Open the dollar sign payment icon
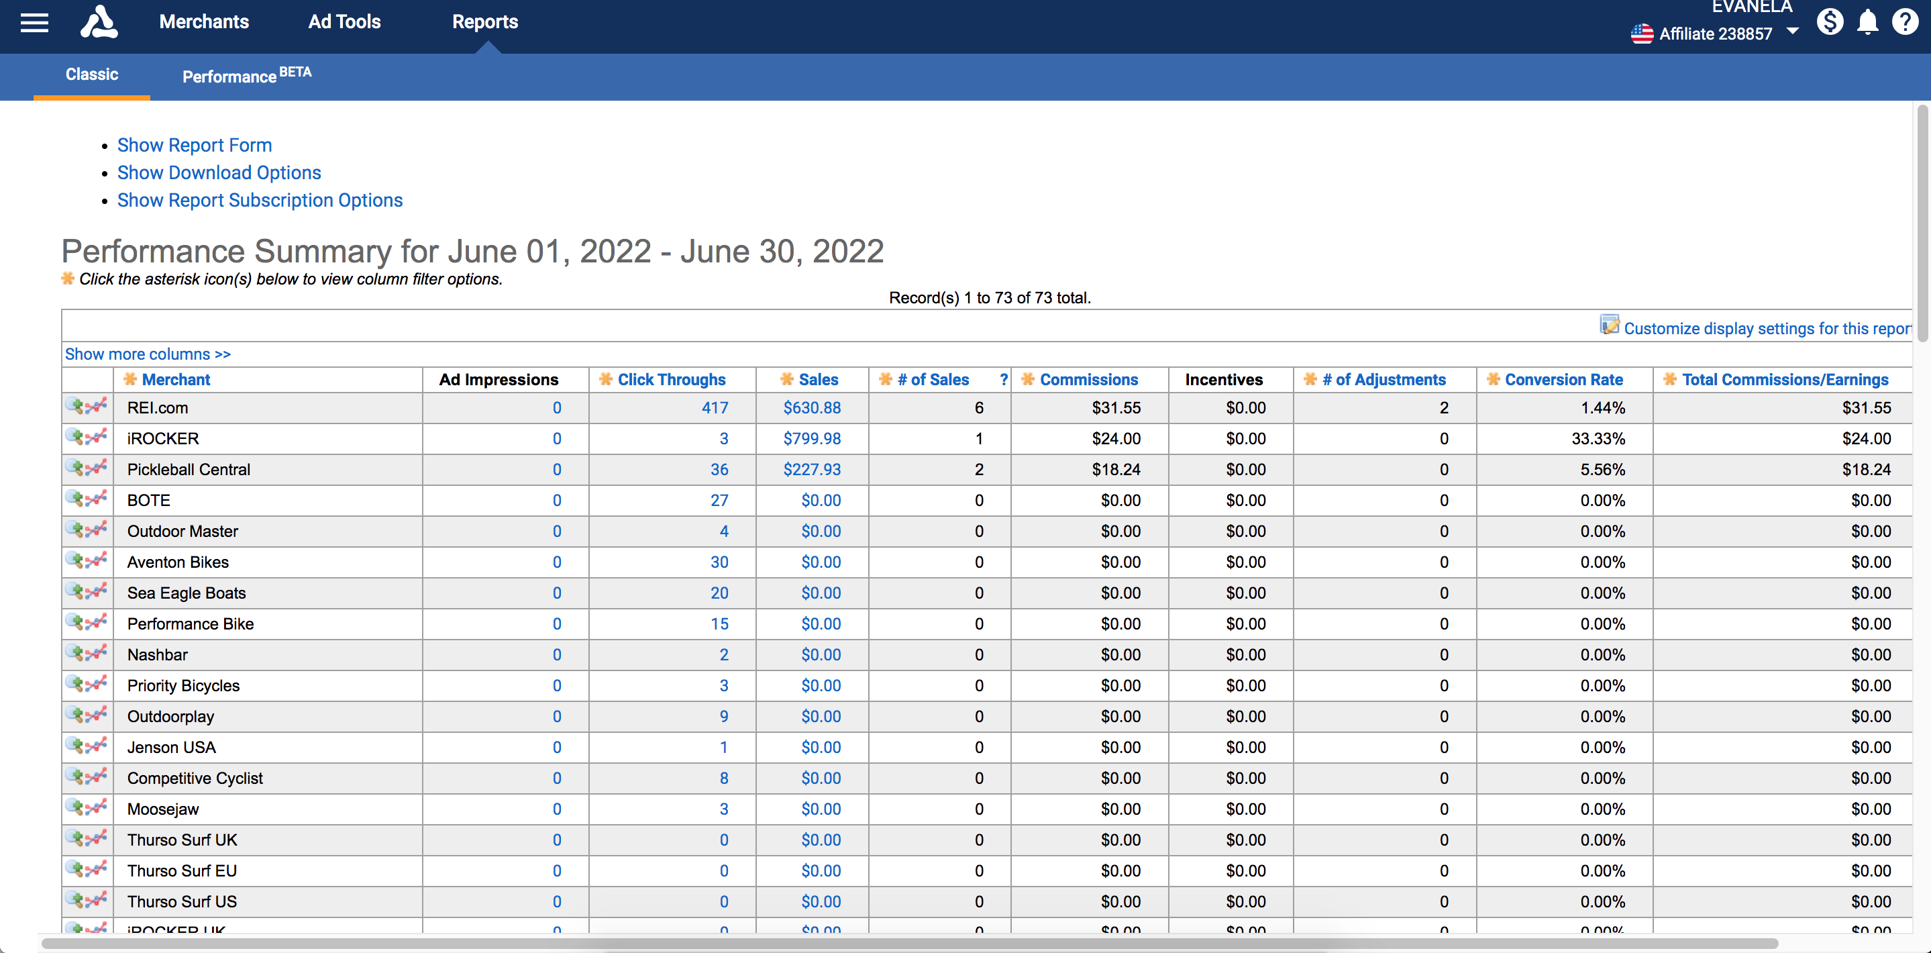 coord(1830,21)
